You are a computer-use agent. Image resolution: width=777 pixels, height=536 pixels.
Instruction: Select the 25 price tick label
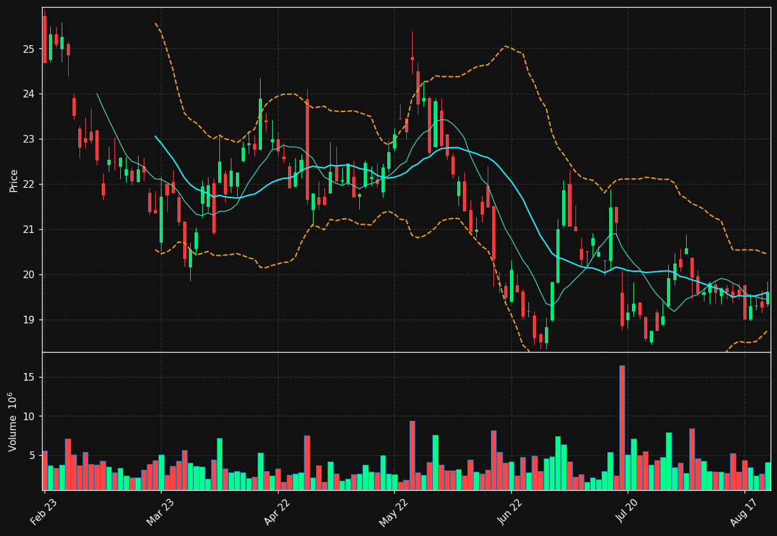(31, 49)
